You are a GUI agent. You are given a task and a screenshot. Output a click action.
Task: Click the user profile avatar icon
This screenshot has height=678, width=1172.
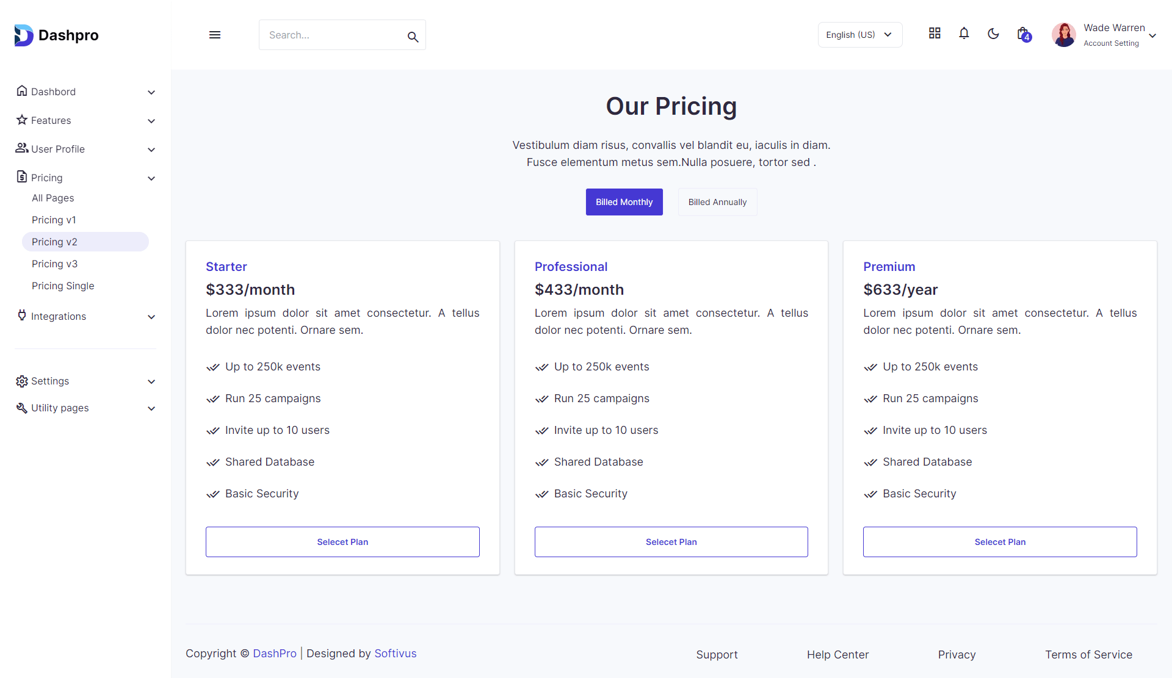coord(1064,35)
